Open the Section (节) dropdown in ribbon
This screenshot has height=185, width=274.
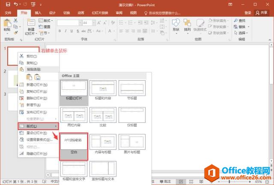(45, 33)
